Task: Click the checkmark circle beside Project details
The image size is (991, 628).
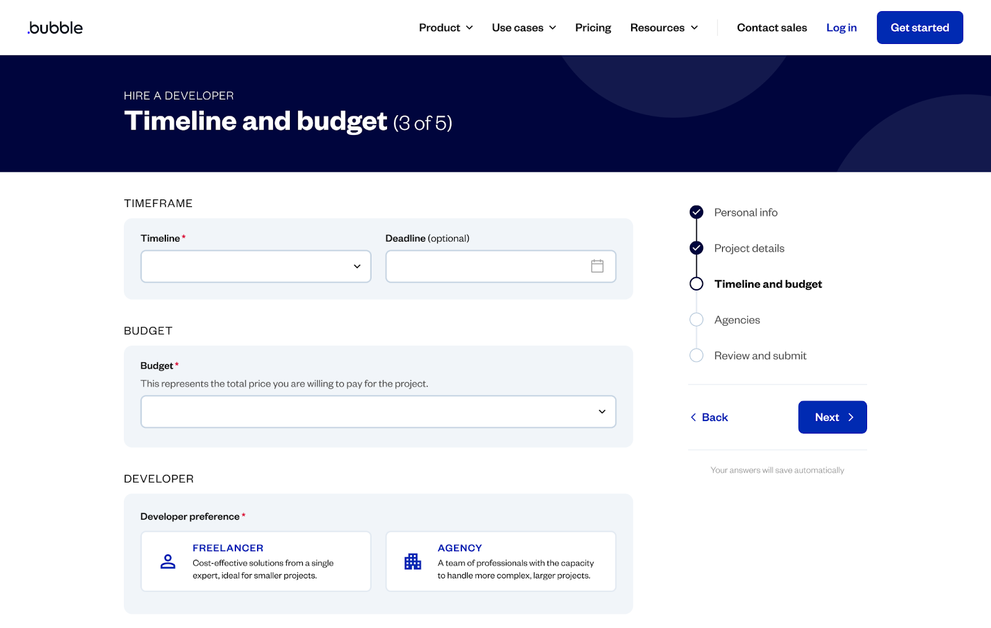Action: [696, 248]
